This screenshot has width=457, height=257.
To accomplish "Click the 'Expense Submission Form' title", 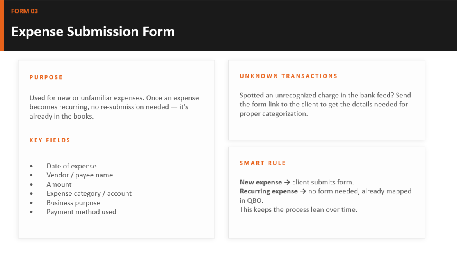I will (93, 32).
